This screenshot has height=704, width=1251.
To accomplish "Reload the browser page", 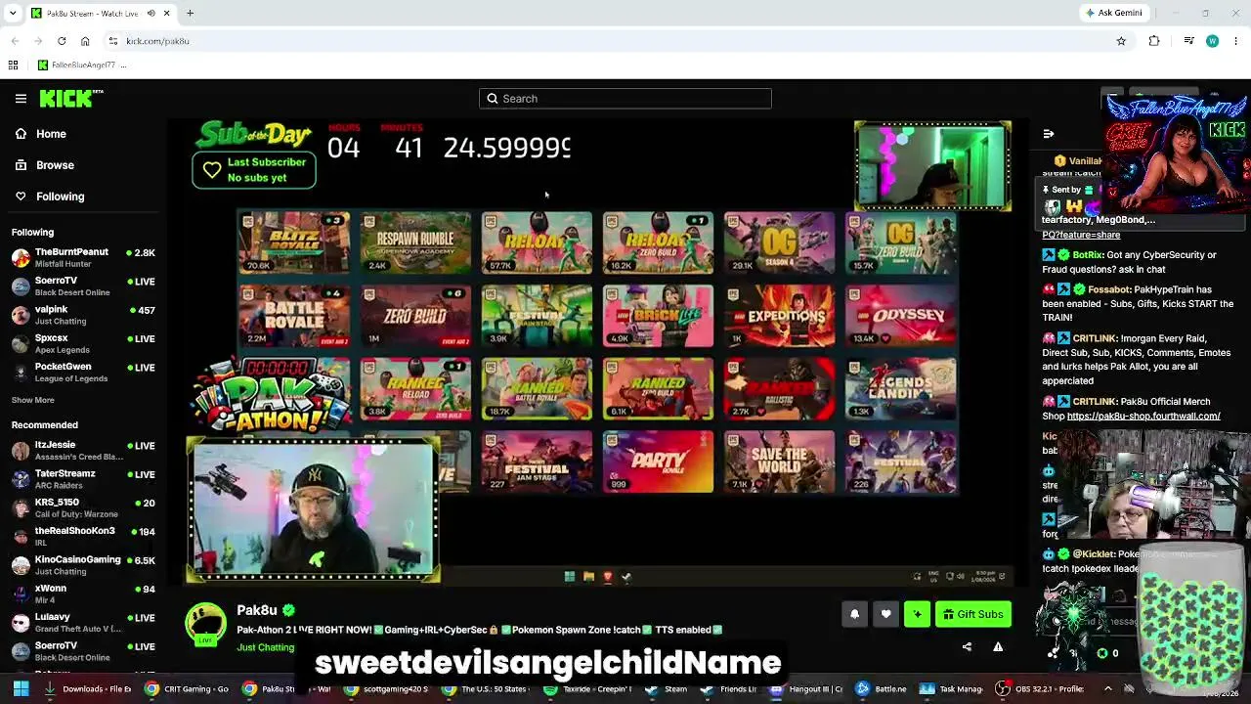I will click(x=62, y=41).
